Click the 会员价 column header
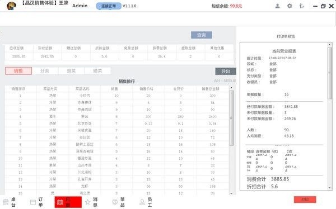The height and width of the screenshot is (209, 336). (179, 89)
